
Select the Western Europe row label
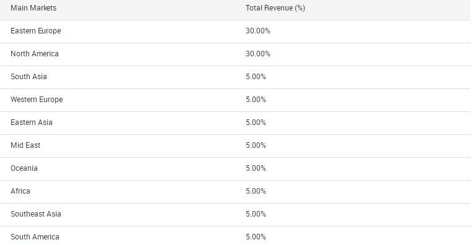[x=37, y=100]
